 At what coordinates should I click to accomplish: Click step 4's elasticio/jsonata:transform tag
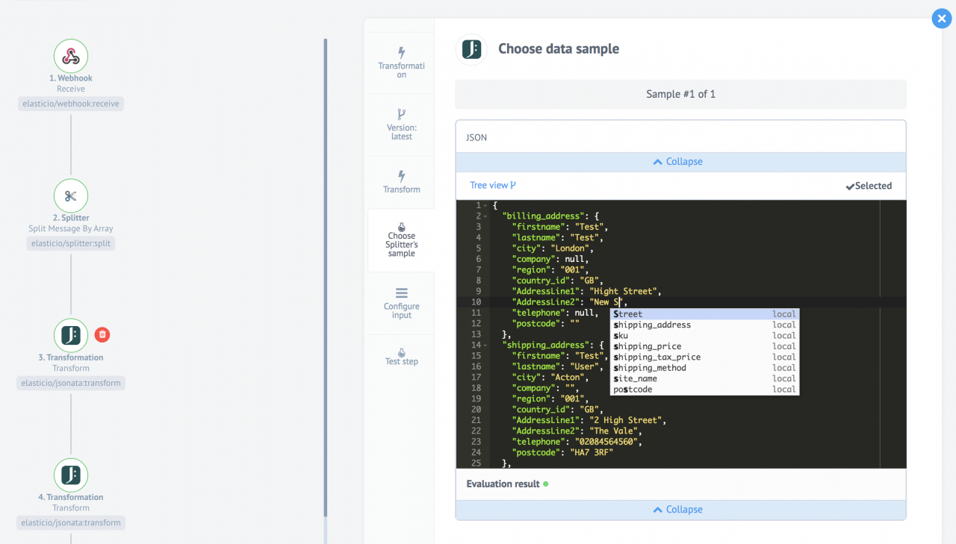(71, 522)
